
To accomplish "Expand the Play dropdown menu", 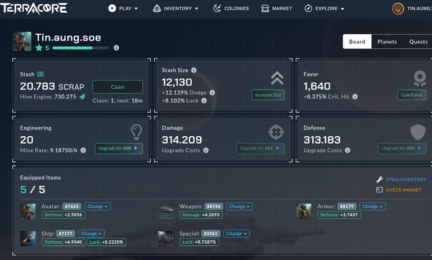I will [x=123, y=8].
